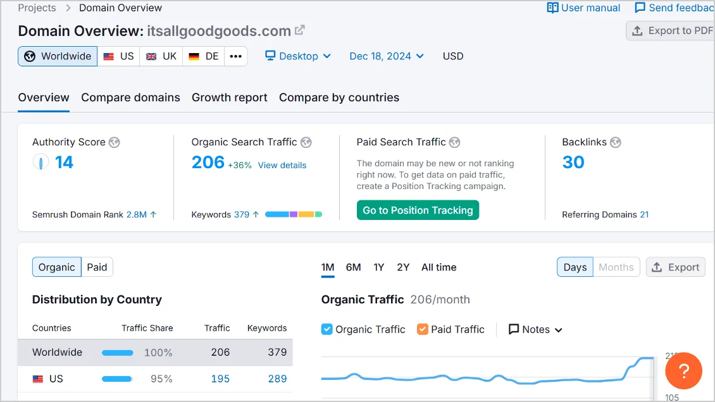Click the Projects breadcrumb link
715x402 pixels.
[37, 8]
